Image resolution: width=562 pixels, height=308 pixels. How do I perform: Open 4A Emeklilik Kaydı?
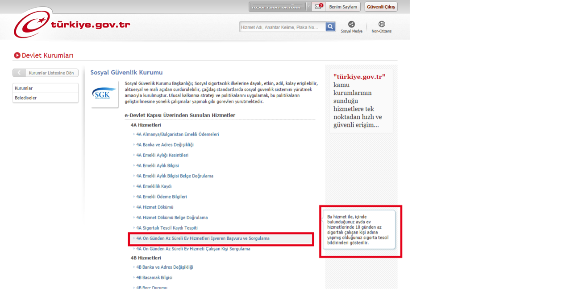[154, 186]
